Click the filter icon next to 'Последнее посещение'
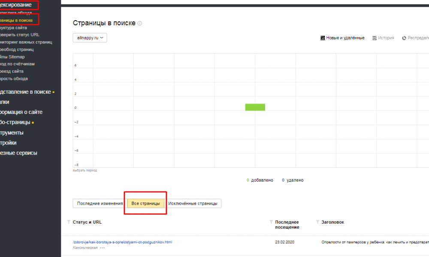 [x=271, y=222]
